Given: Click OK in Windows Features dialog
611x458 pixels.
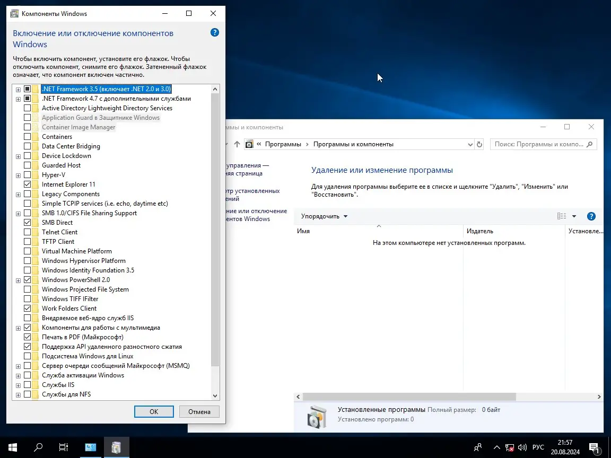Looking at the screenshot, I should (154, 412).
